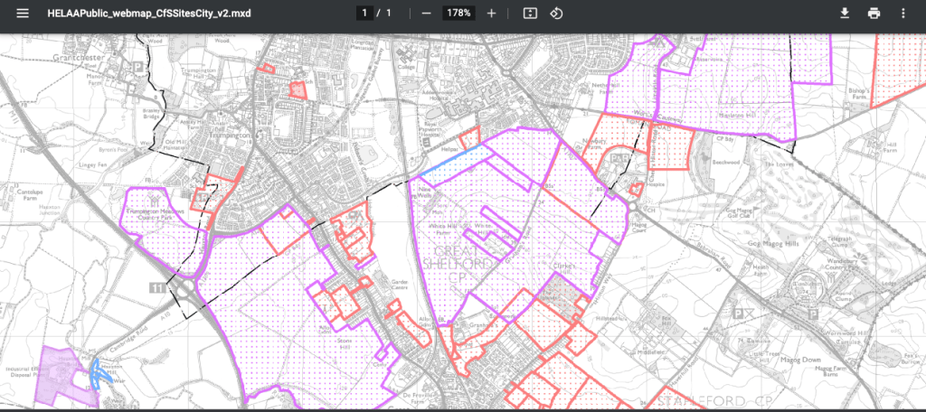Click the zoom out minus button

click(x=426, y=14)
